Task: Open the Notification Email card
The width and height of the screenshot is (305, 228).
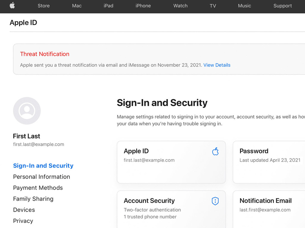Action: click(x=269, y=209)
